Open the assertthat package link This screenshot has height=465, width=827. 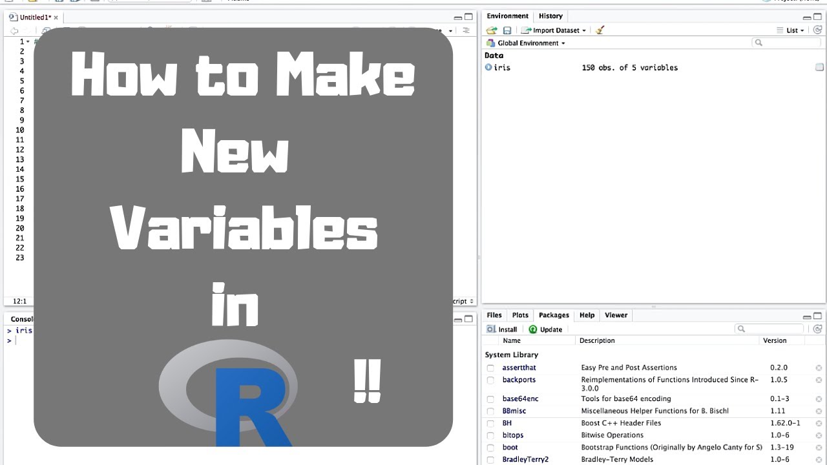click(x=519, y=367)
